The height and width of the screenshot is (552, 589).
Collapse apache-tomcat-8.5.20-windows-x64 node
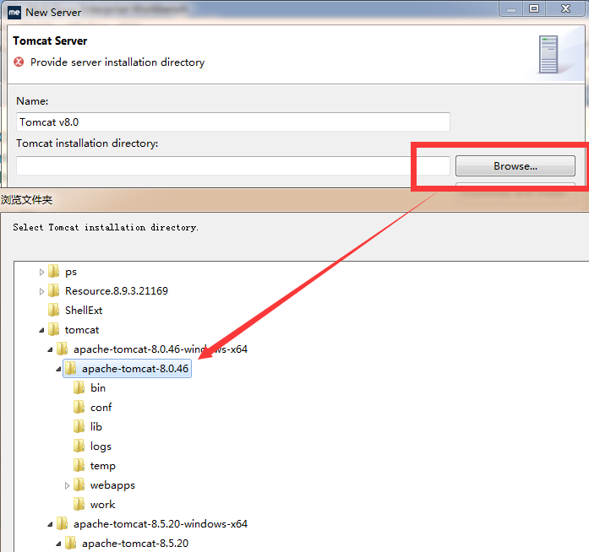coord(50,524)
